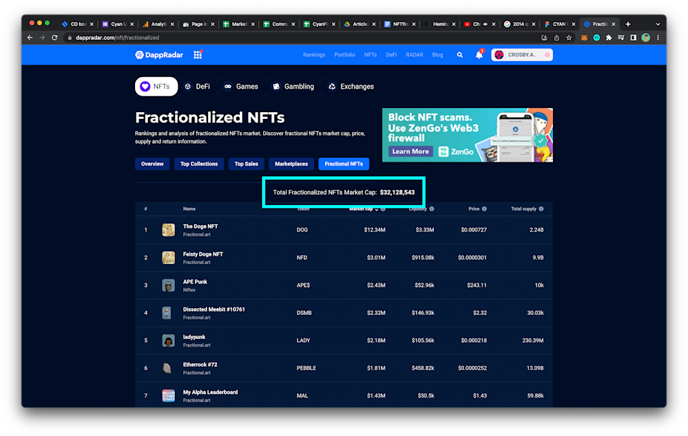Open Blog in the top navigation
The width and height of the screenshot is (688, 436).
coord(437,55)
